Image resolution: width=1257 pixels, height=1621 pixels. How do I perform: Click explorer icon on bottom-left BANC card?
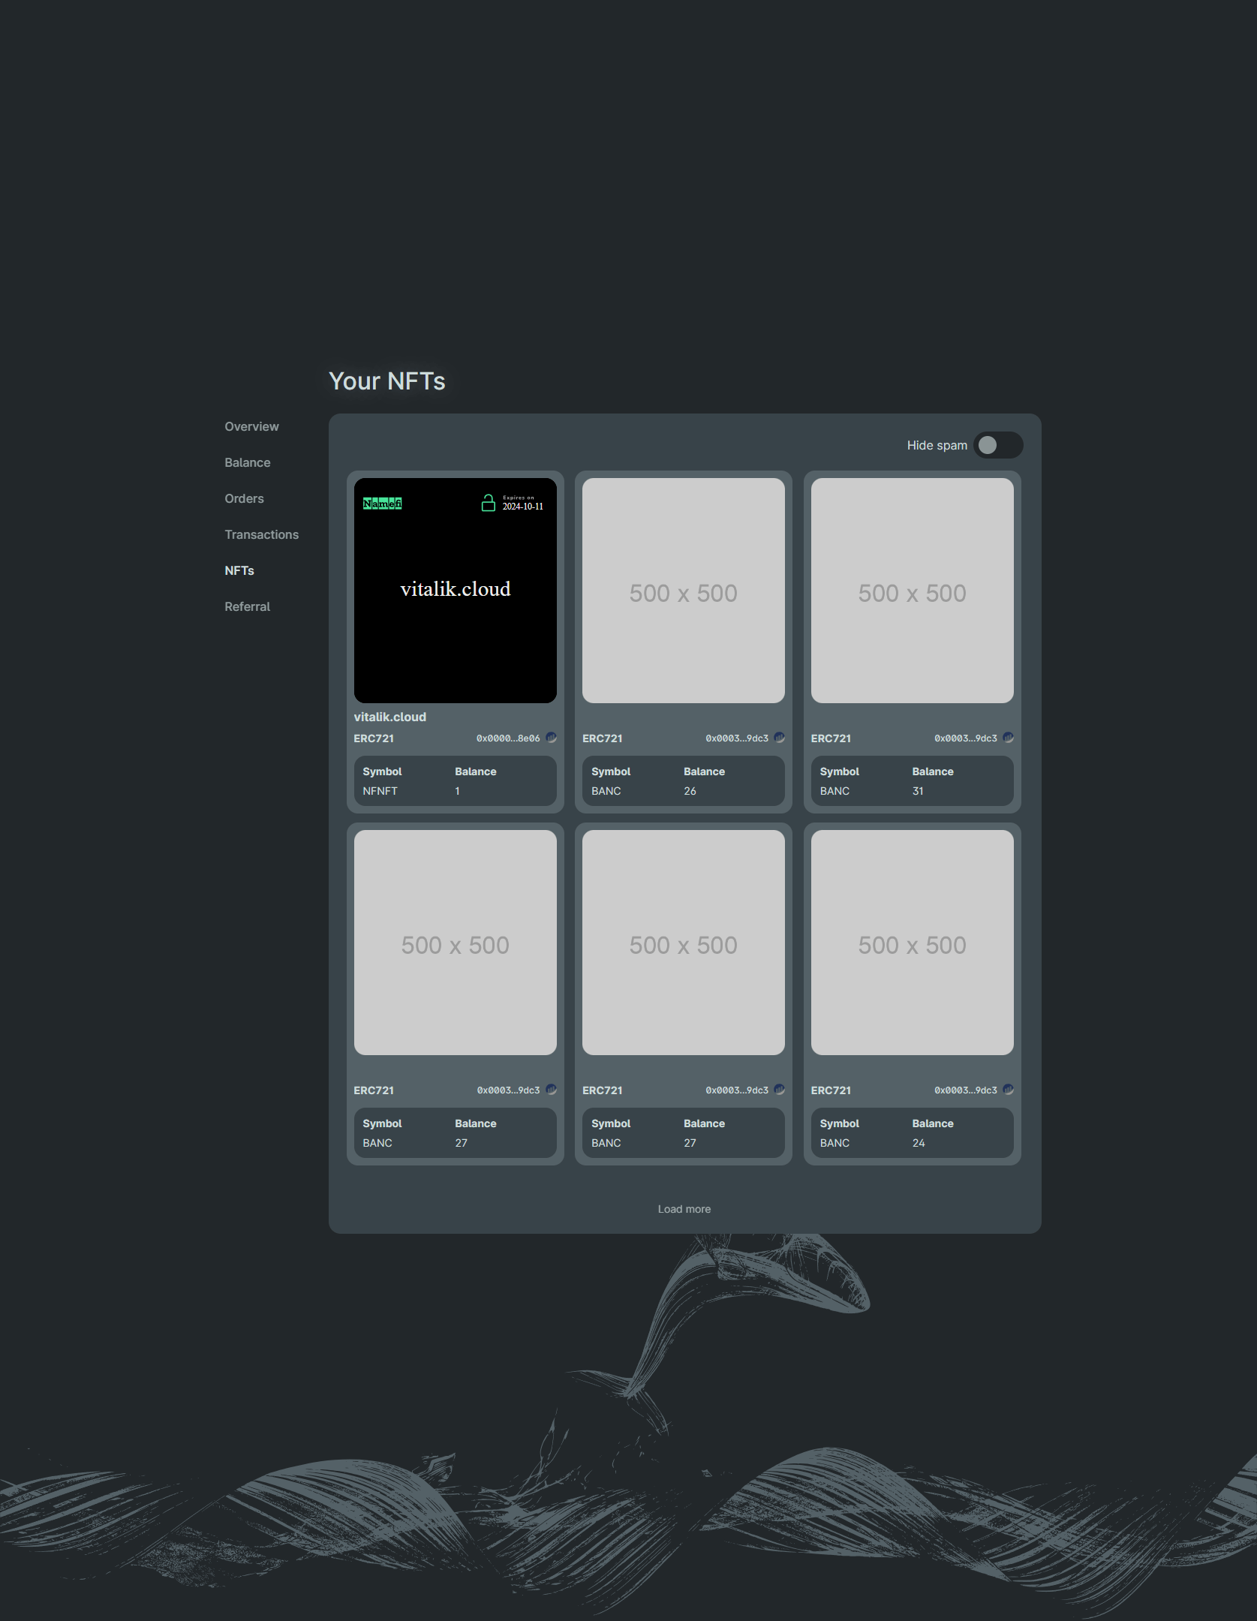[552, 1090]
